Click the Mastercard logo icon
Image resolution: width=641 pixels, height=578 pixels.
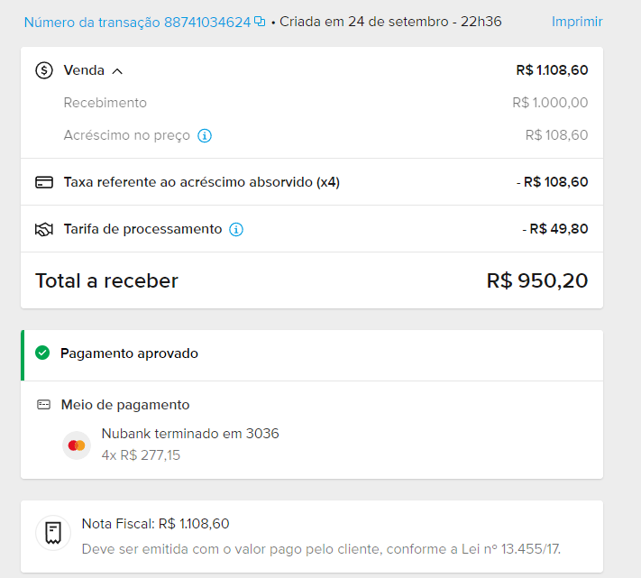click(77, 445)
